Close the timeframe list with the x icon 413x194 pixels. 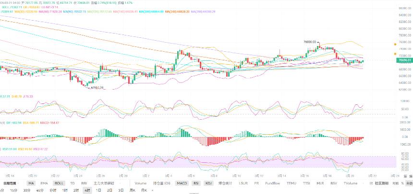(x=153, y=190)
